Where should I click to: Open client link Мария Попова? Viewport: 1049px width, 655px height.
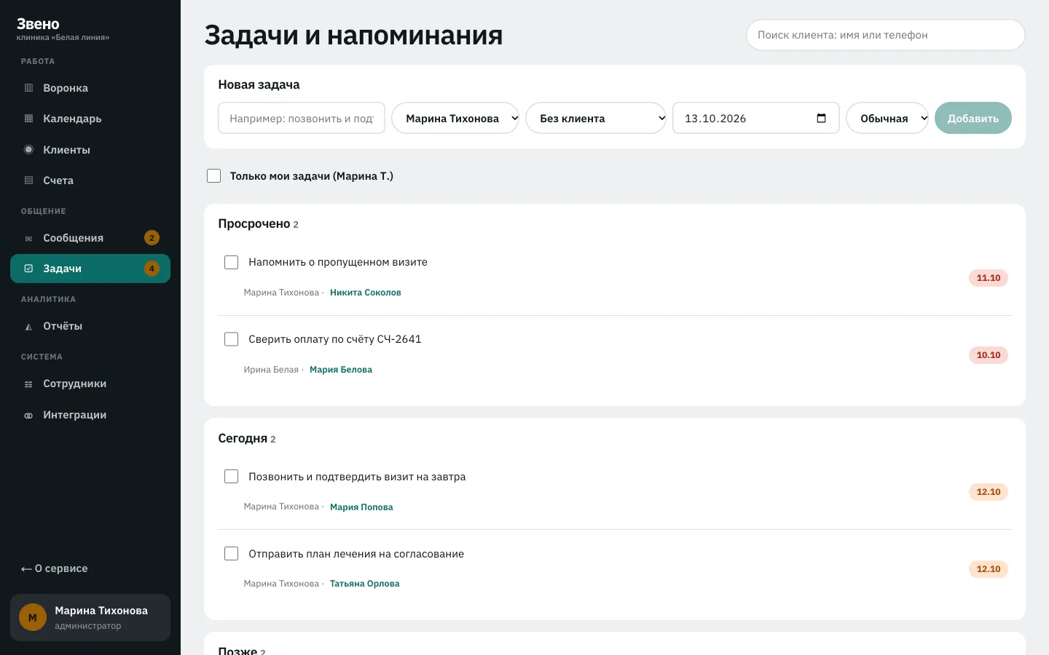click(361, 507)
